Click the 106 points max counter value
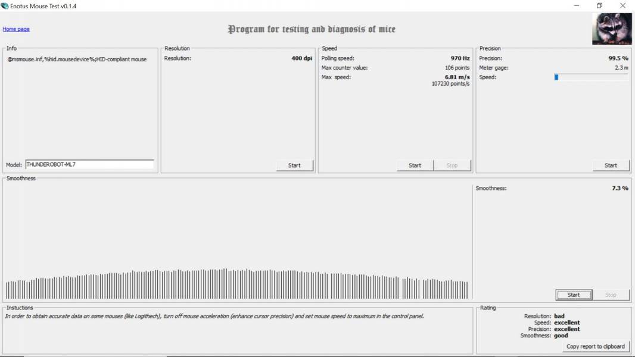 coord(457,68)
